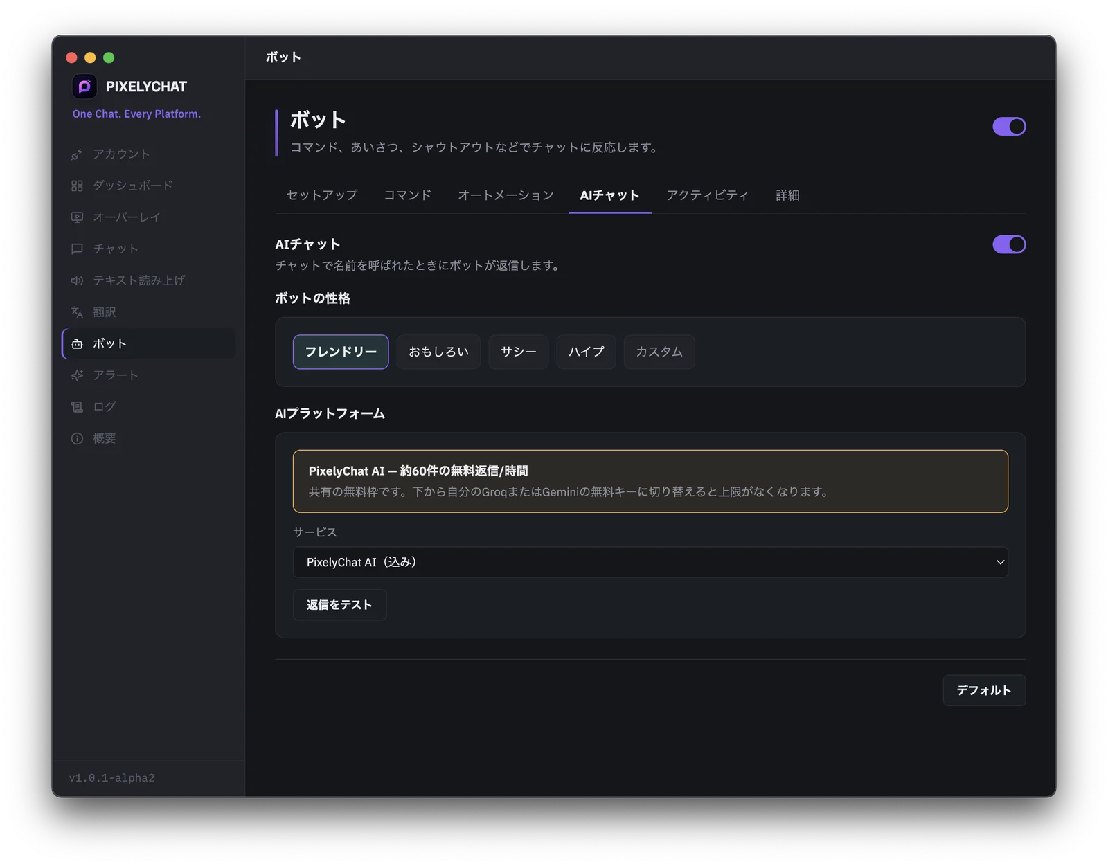Click the 概要 info circle icon
Viewport: 1108px width, 866px height.
click(77, 439)
